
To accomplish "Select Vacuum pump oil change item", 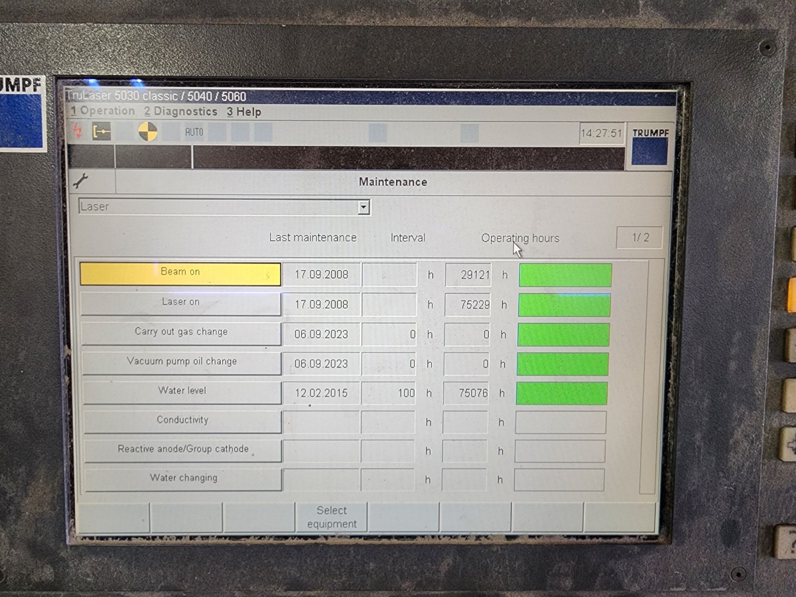I will coord(182,363).
